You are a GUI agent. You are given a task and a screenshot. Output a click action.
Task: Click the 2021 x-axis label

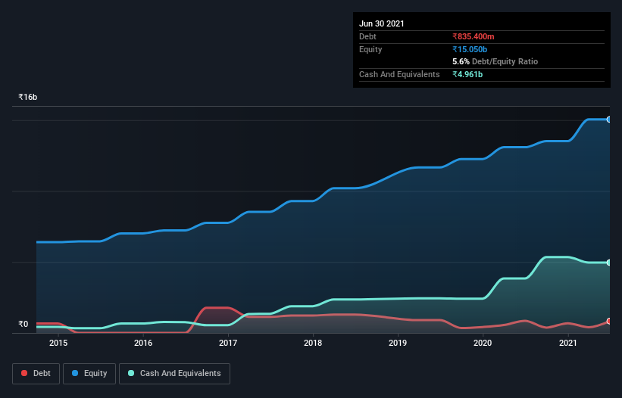click(x=568, y=343)
